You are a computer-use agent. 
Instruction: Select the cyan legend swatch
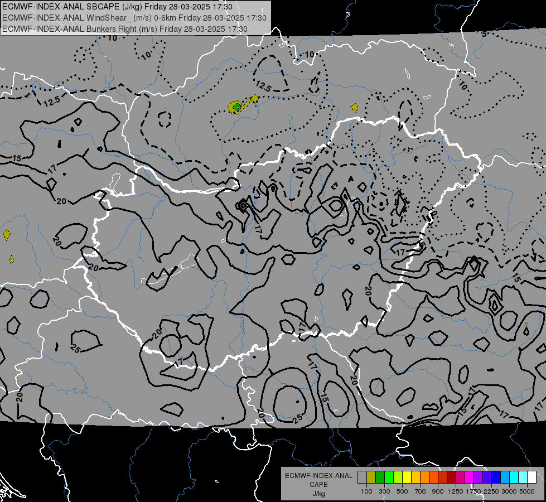click(514, 477)
